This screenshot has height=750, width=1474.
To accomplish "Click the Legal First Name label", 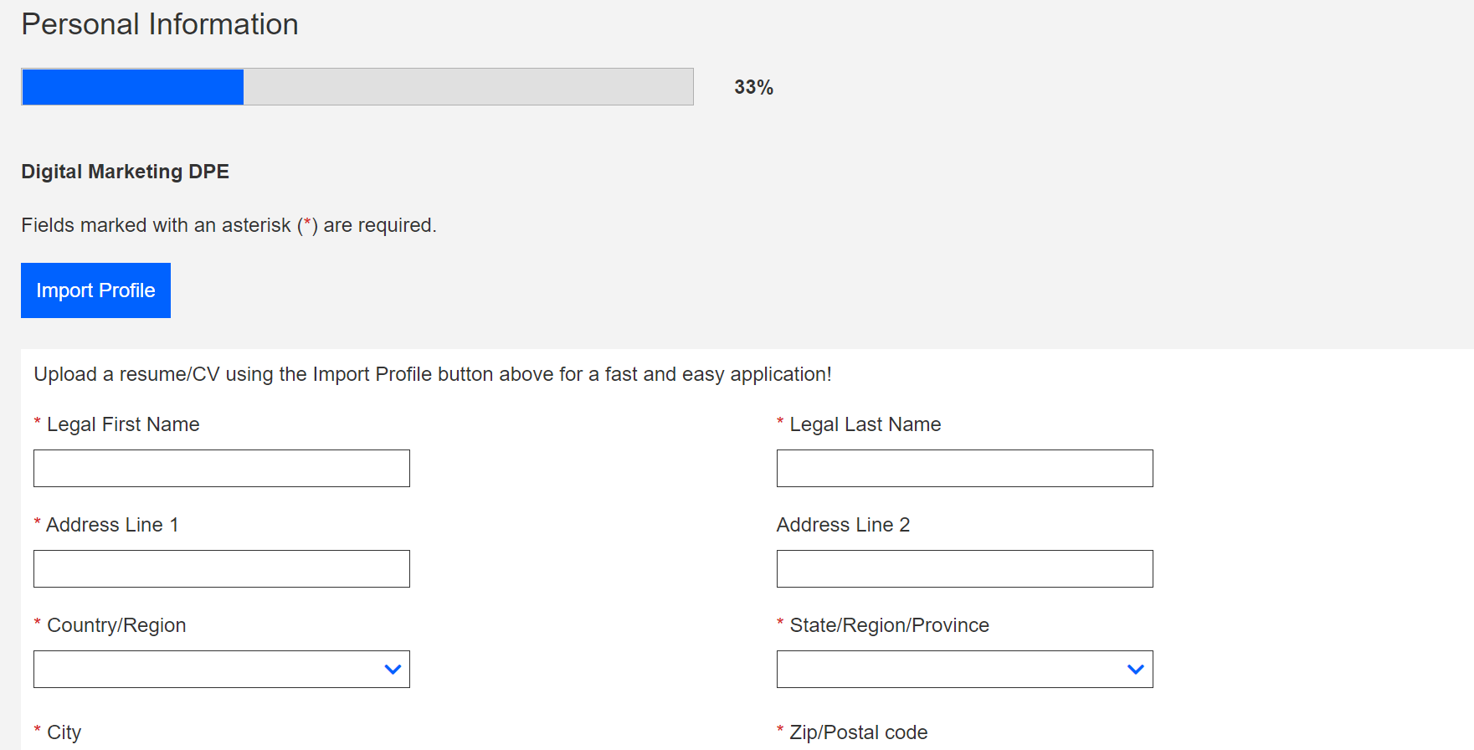I will 123,424.
